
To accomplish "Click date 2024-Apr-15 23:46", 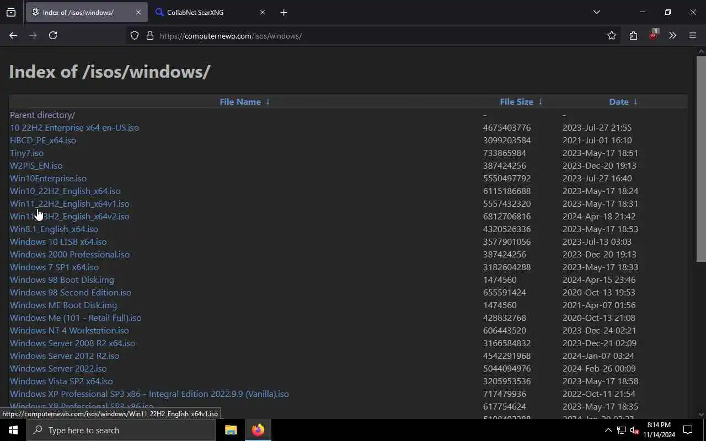I will (599, 279).
